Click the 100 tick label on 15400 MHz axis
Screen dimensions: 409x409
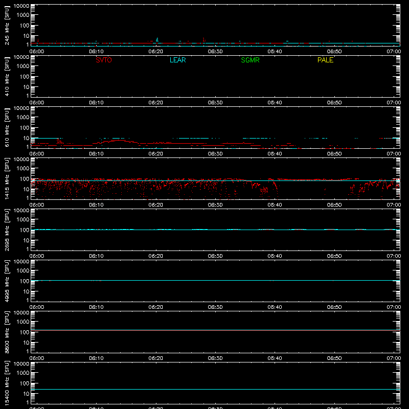[x=25, y=383]
